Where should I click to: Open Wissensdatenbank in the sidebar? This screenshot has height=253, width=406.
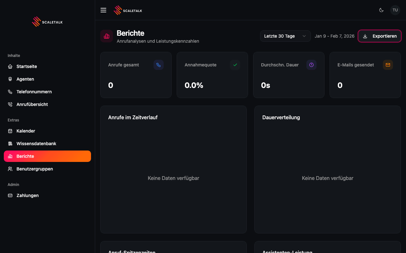pos(47,144)
